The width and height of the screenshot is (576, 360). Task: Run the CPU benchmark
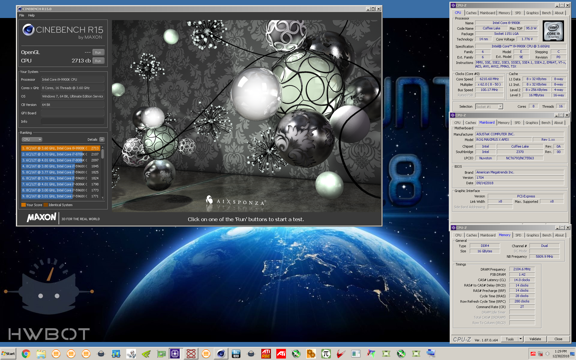click(x=98, y=61)
